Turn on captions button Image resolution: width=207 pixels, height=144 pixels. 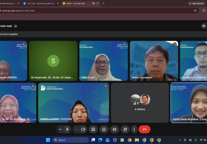point(114,129)
